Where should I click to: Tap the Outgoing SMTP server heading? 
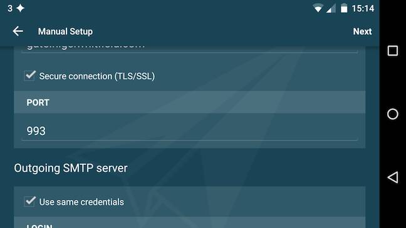pyautogui.click(x=71, y=168)
